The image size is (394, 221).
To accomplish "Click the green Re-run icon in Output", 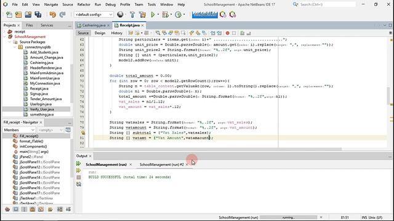I will tap(78, 164).
